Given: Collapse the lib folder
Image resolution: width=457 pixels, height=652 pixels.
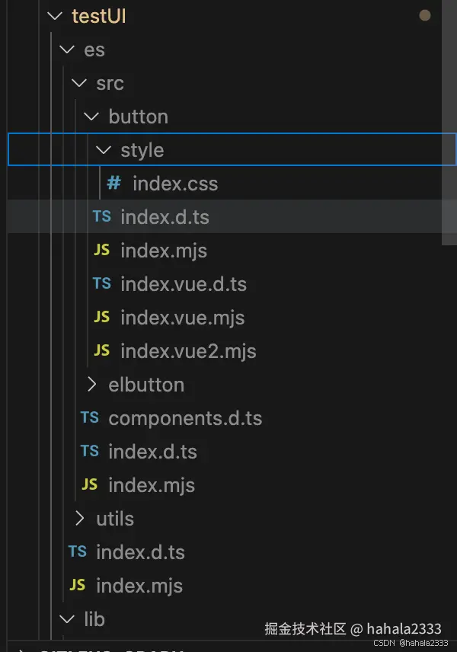Looking at the screenshot, I should [x=67, y=619].
